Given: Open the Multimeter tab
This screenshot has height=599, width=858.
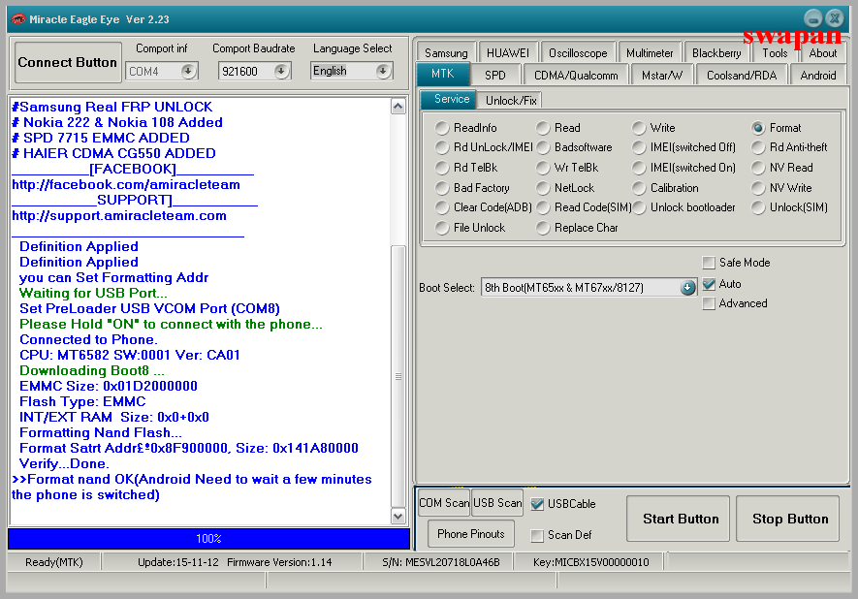Looking at the screenshot, I should point(650,53).
